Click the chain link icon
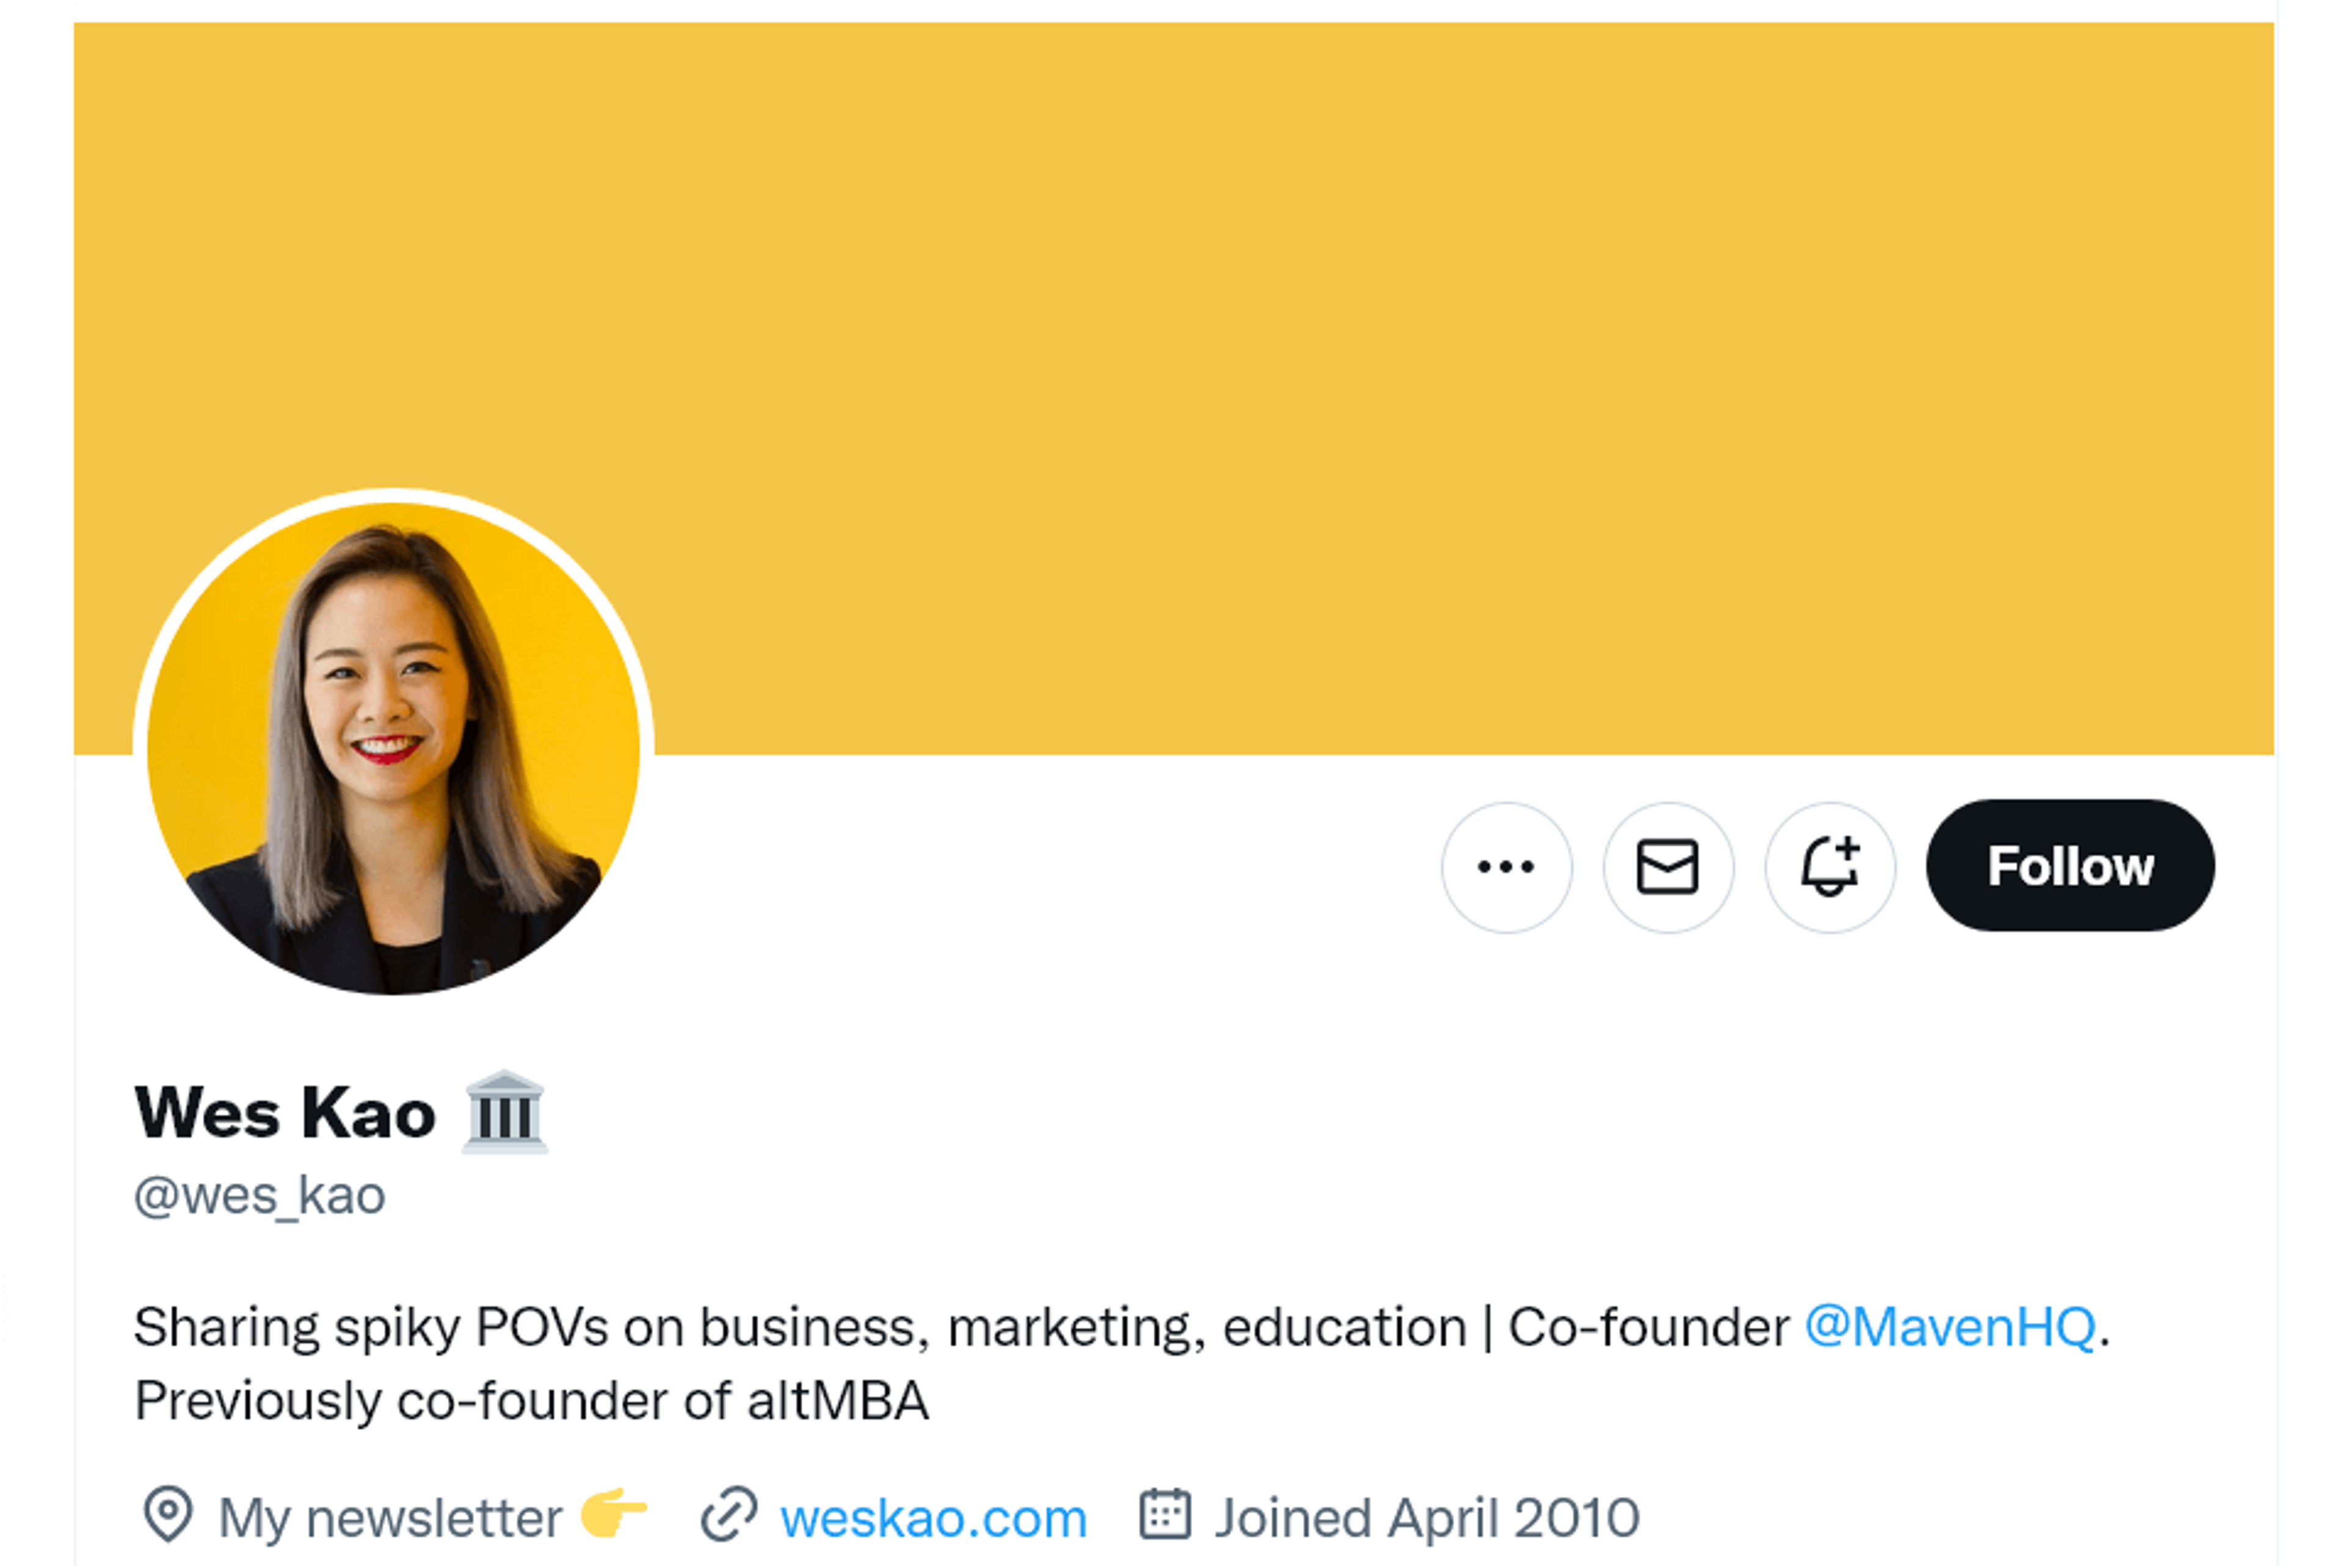The height and width of the screenshot is (1566, 2345). [729, 1515]
